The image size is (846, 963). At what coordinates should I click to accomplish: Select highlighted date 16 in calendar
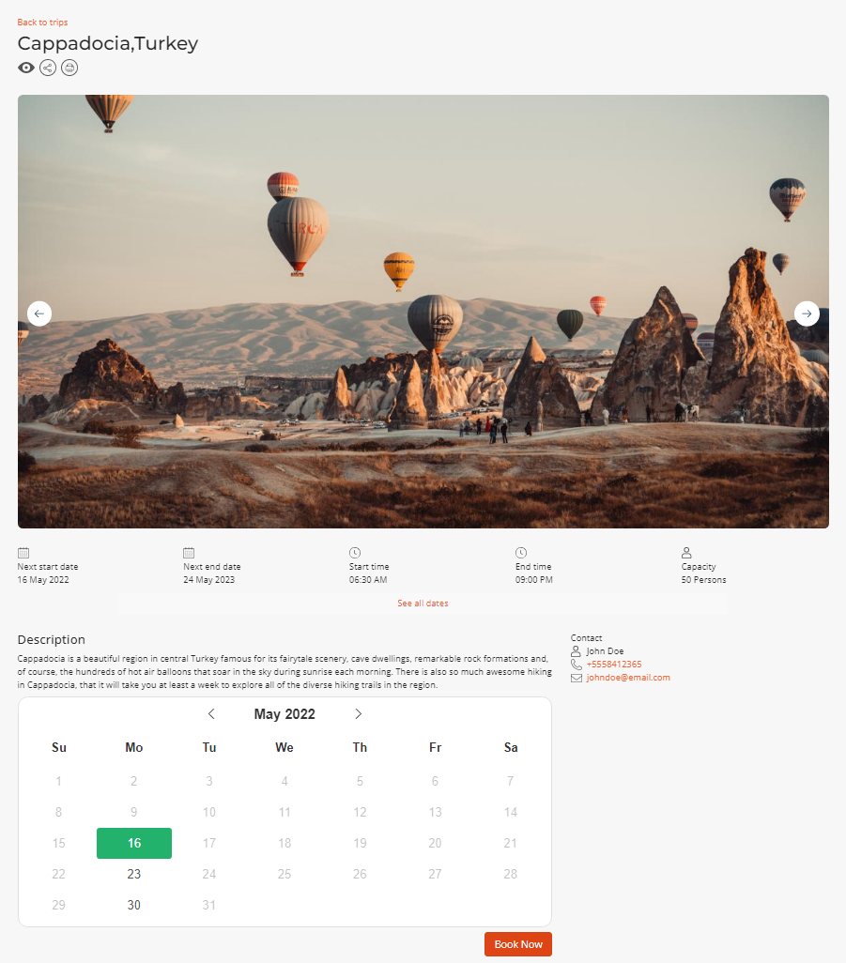pos(134,843)
